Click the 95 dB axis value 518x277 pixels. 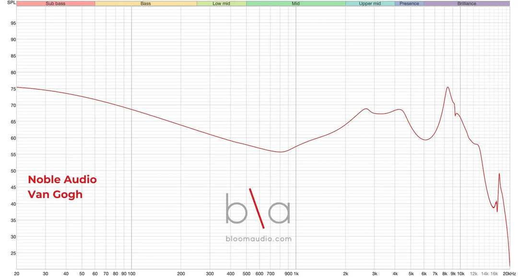point(13,23)
